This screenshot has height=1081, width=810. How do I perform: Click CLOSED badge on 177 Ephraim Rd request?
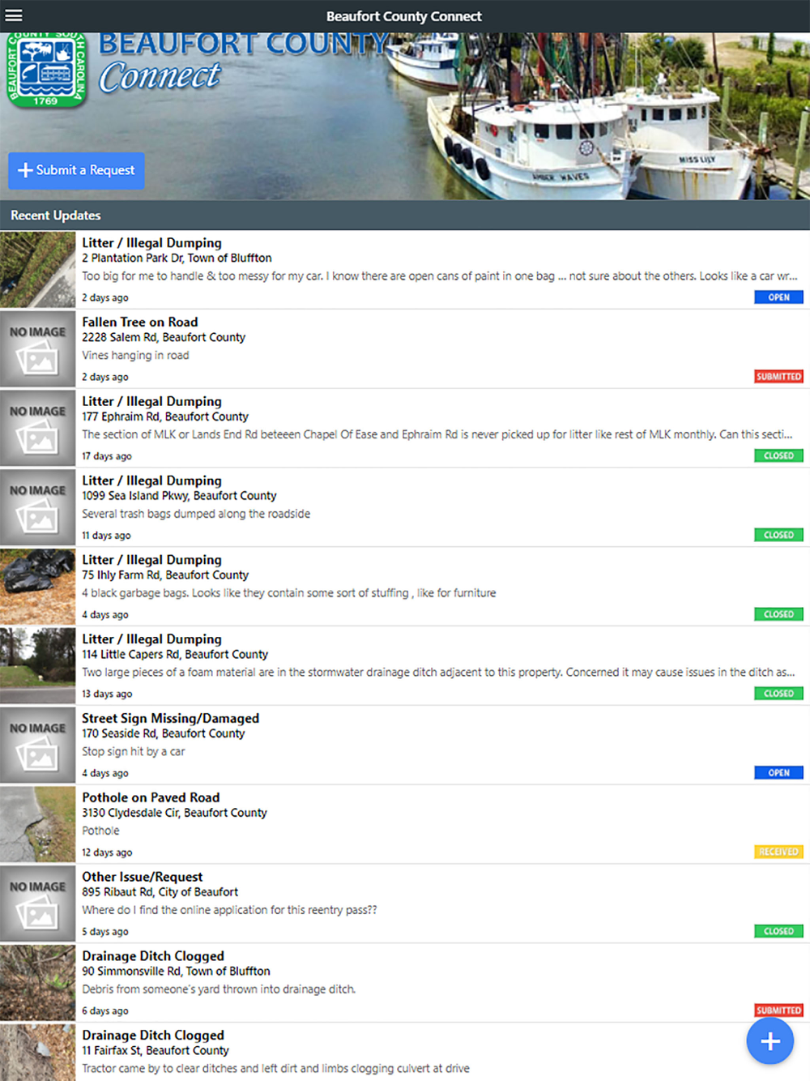pos(778,456)
